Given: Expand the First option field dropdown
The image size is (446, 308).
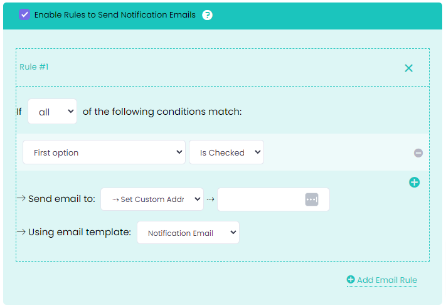Looking at the screenshot, I should pos(104,152).
